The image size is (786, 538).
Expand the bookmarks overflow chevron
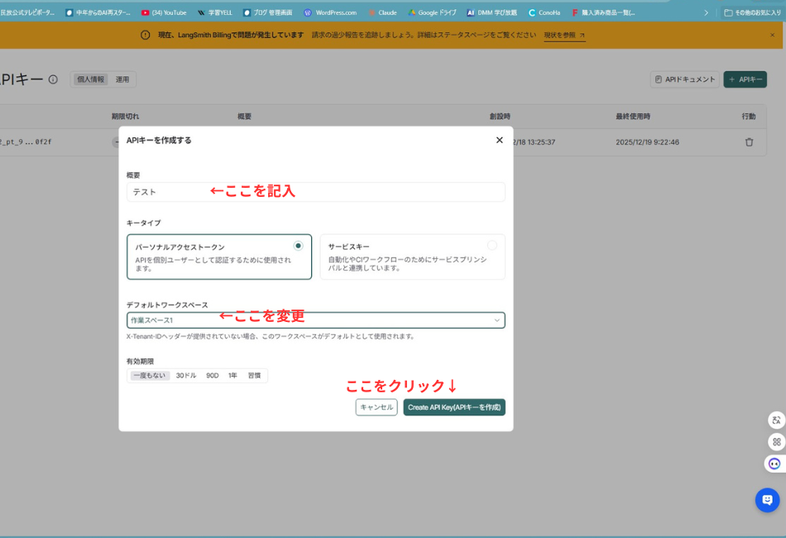pyautogui.click(x=706, y=12)
